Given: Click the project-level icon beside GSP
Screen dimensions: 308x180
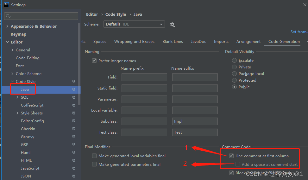Looking at the screenshot, I should pyautogui.click(x=74, y=145).
